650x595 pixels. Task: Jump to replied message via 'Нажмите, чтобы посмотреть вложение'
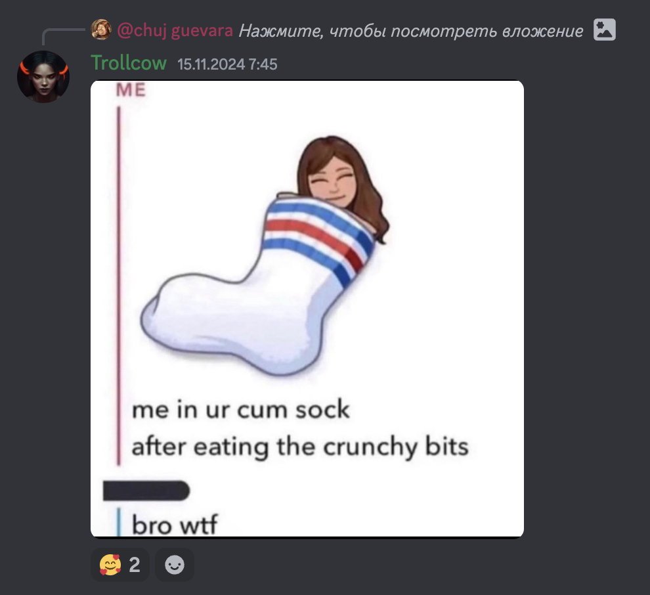click(x=411, y=31)
